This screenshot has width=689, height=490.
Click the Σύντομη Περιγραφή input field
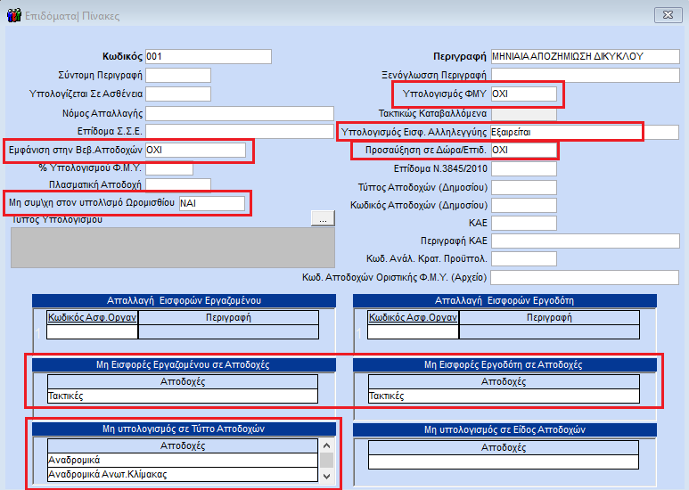[x=177, y=75]
